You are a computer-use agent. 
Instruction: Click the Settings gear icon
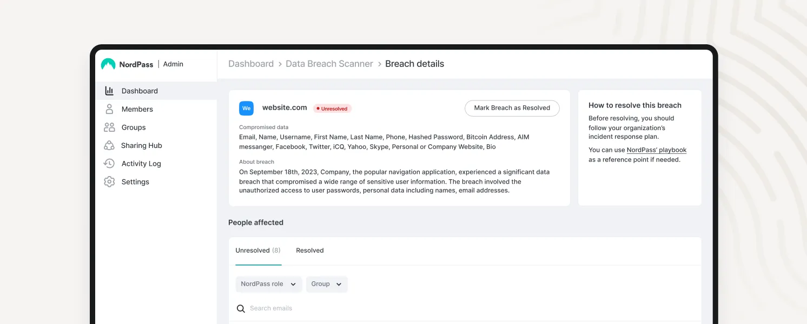pyautogui.click(x=109, y=182)
